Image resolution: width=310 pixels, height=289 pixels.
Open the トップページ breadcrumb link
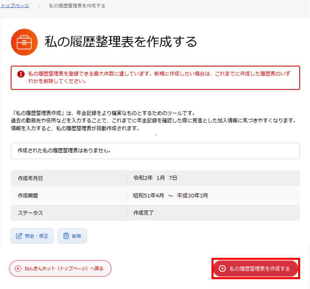(x=15, y=6)
